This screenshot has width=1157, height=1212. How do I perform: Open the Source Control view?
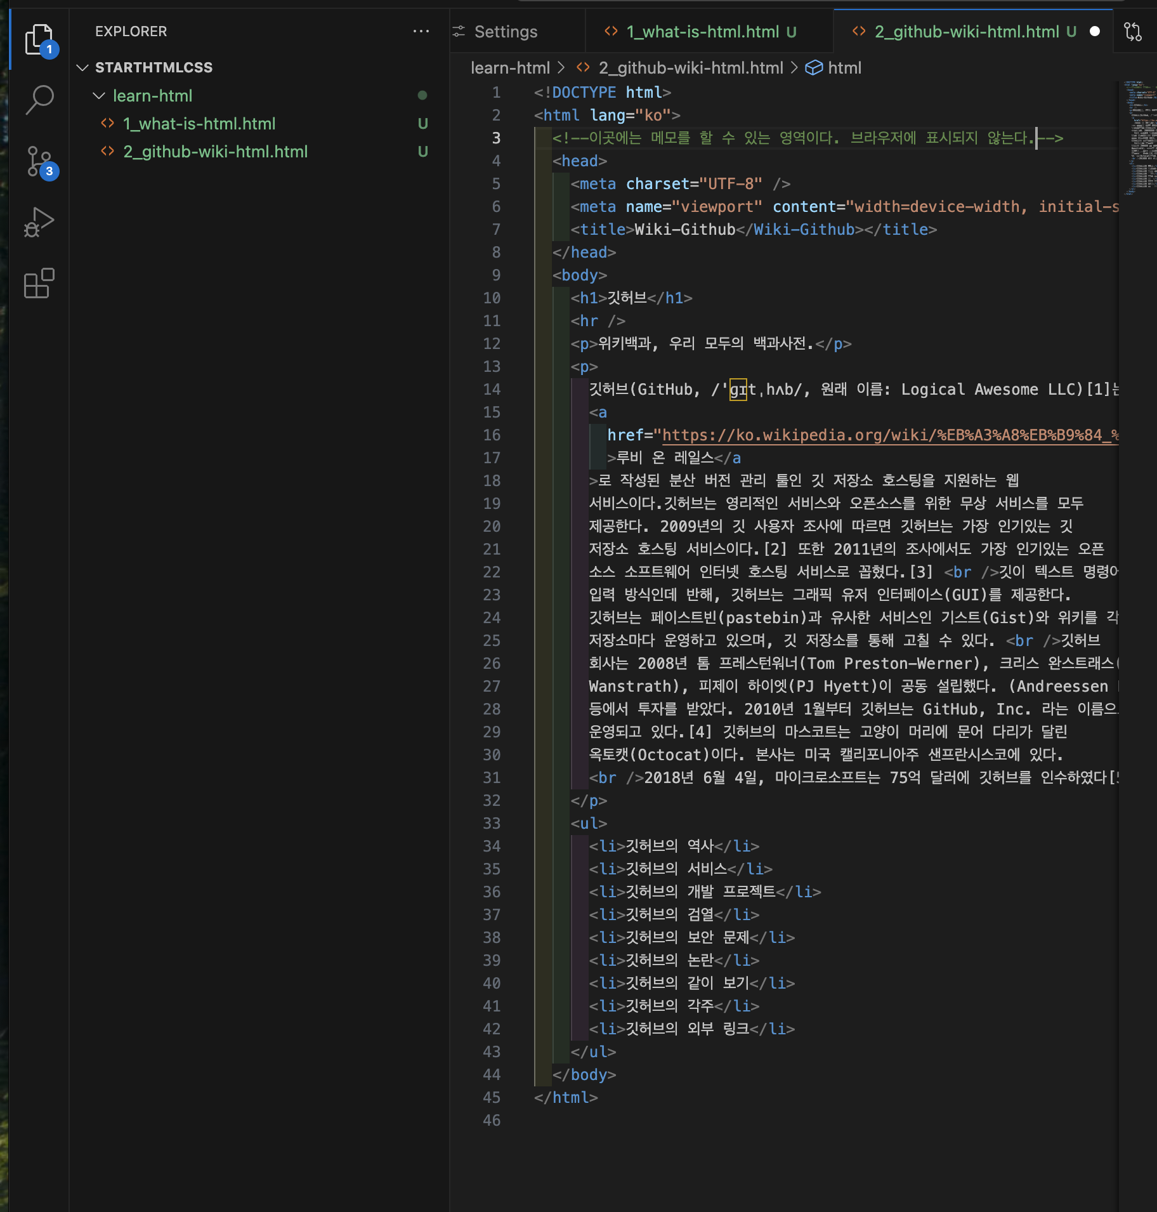click(39, 161)
